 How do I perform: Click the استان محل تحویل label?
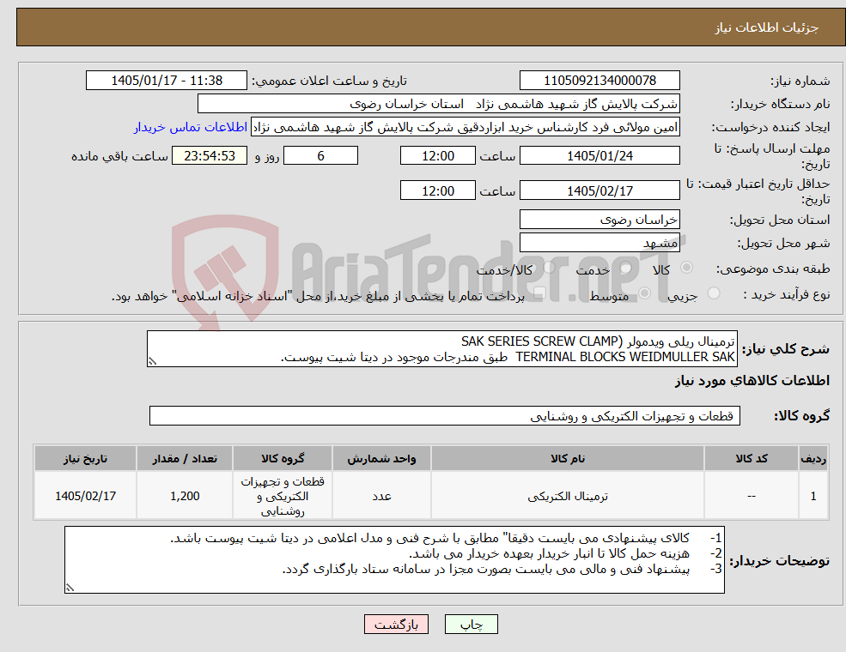[780, 220]
